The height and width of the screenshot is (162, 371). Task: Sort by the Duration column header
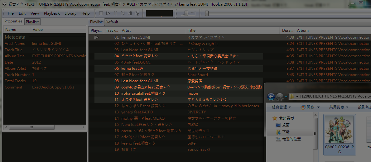pyautogui.click(x=287, y=30)
